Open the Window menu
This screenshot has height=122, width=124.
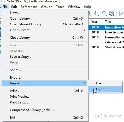pos(74,7)
